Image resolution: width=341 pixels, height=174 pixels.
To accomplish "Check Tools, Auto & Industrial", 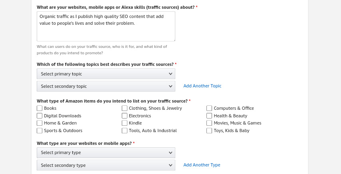I will pyautogui.click(x=125, y=130).
